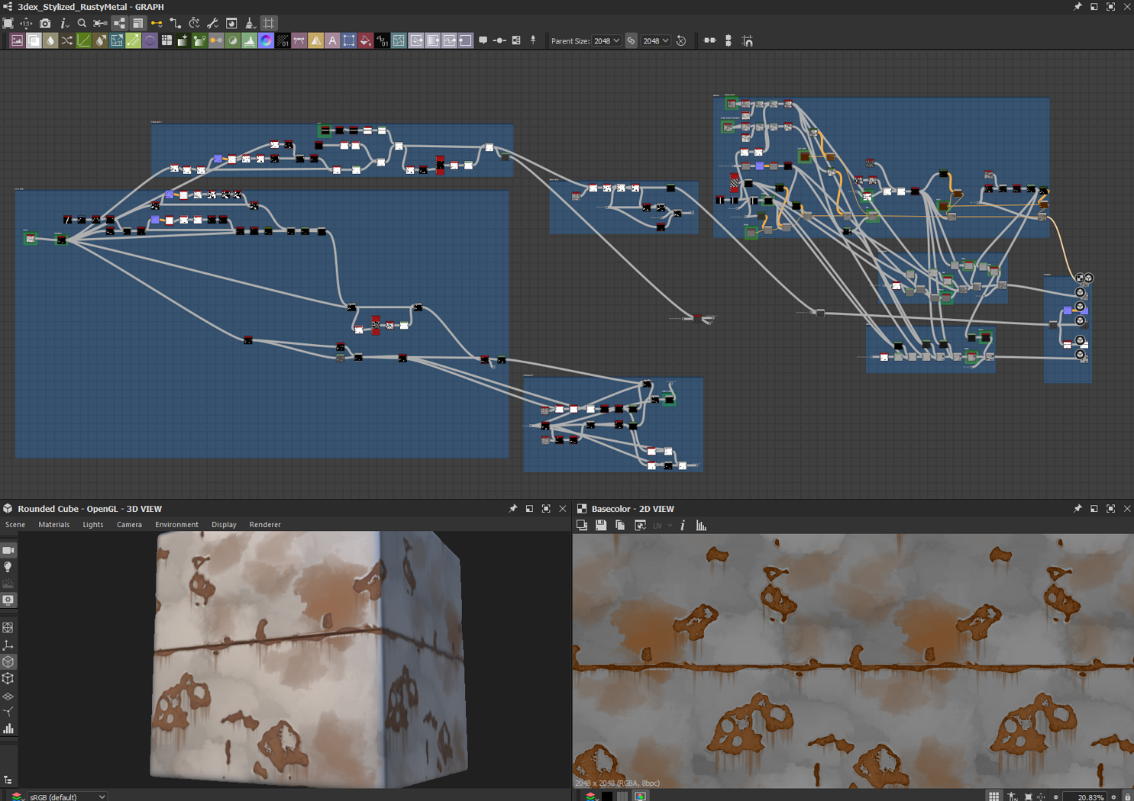Show 2D view histogram
Viewport: 1134px width, 801px height.
[701, 526]
